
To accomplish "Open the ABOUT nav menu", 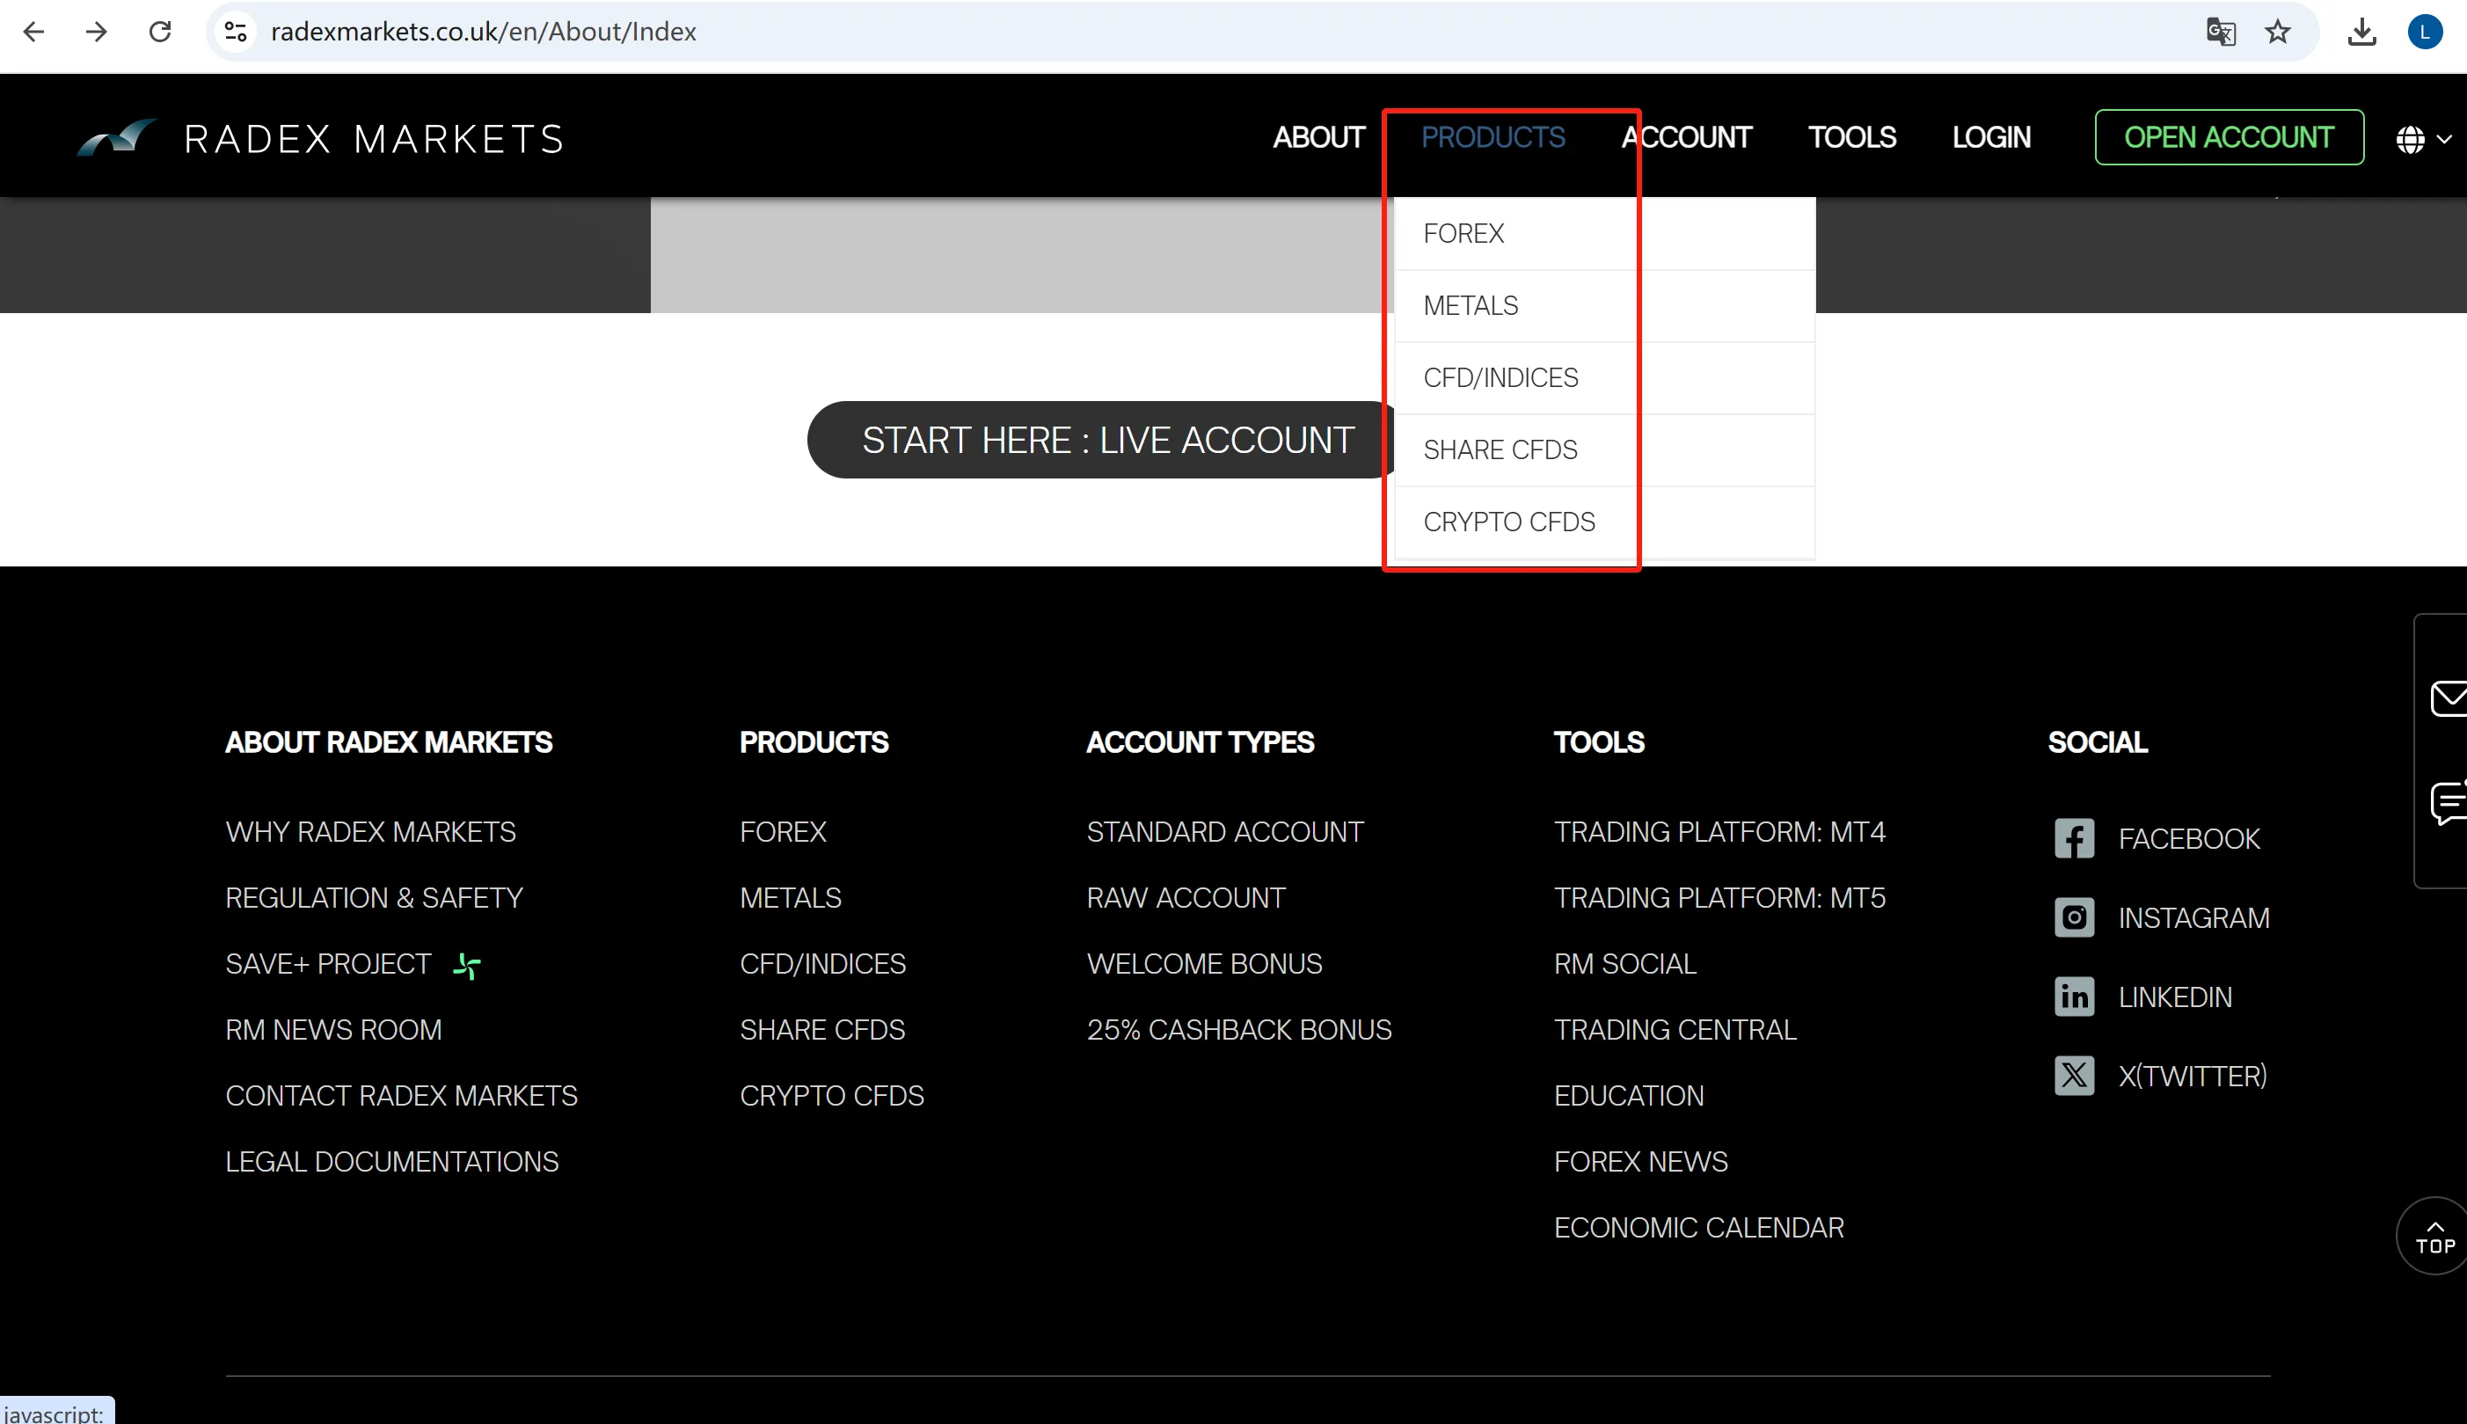I will 1318,137.
